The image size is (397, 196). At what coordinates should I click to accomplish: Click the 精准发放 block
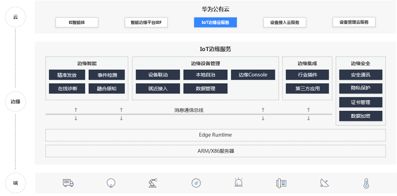tap(67, 75)
